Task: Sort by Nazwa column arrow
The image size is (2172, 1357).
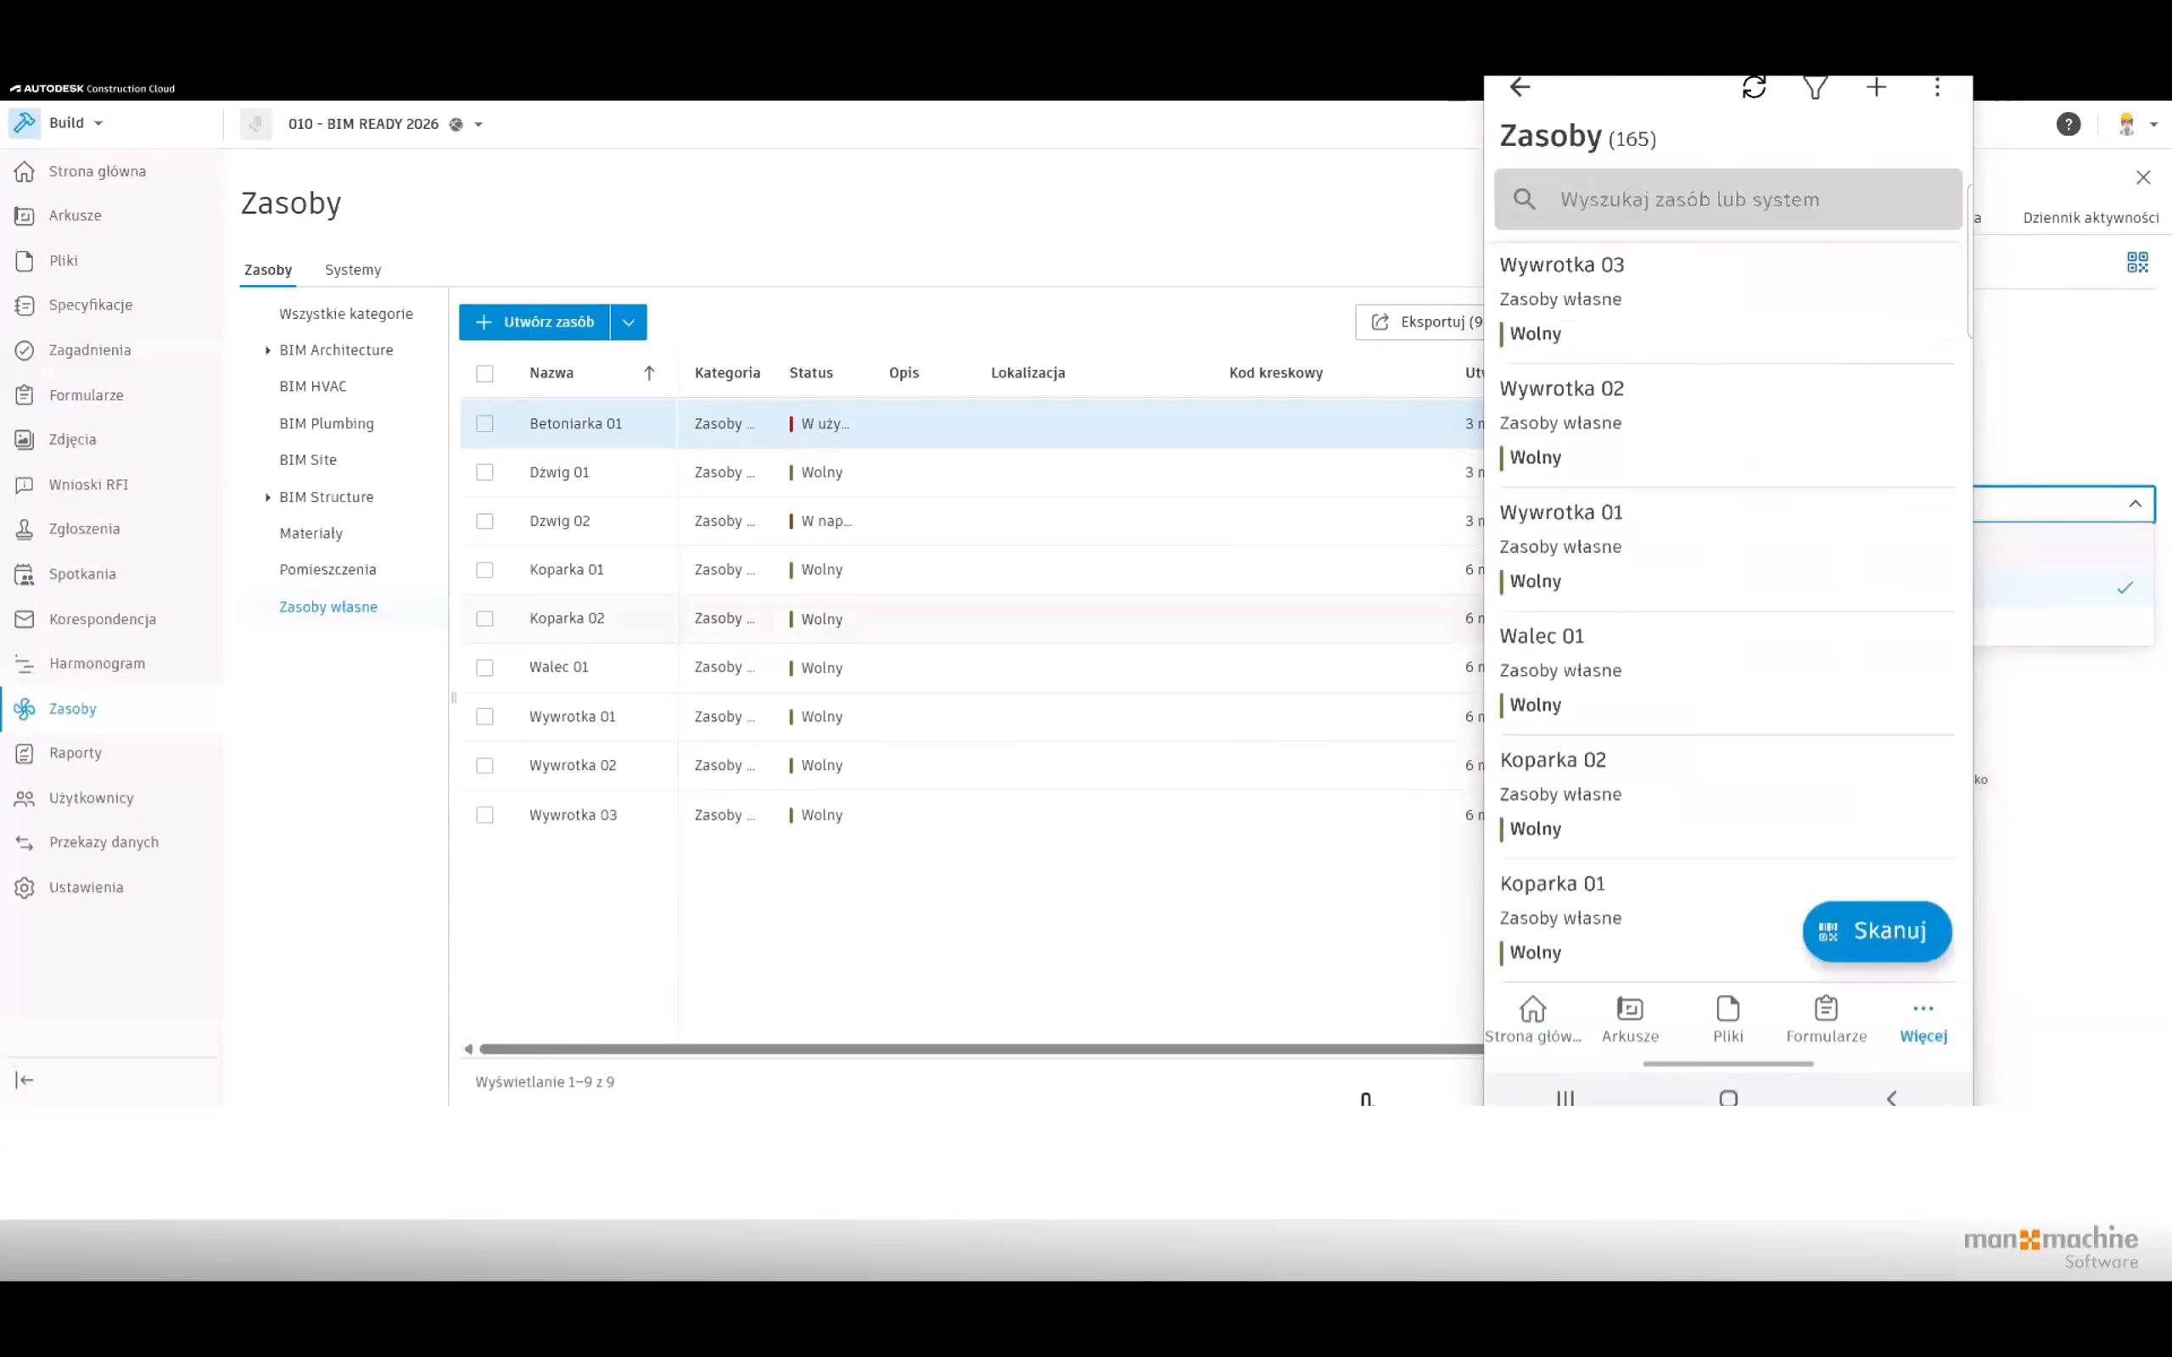Action: [649, 373]
